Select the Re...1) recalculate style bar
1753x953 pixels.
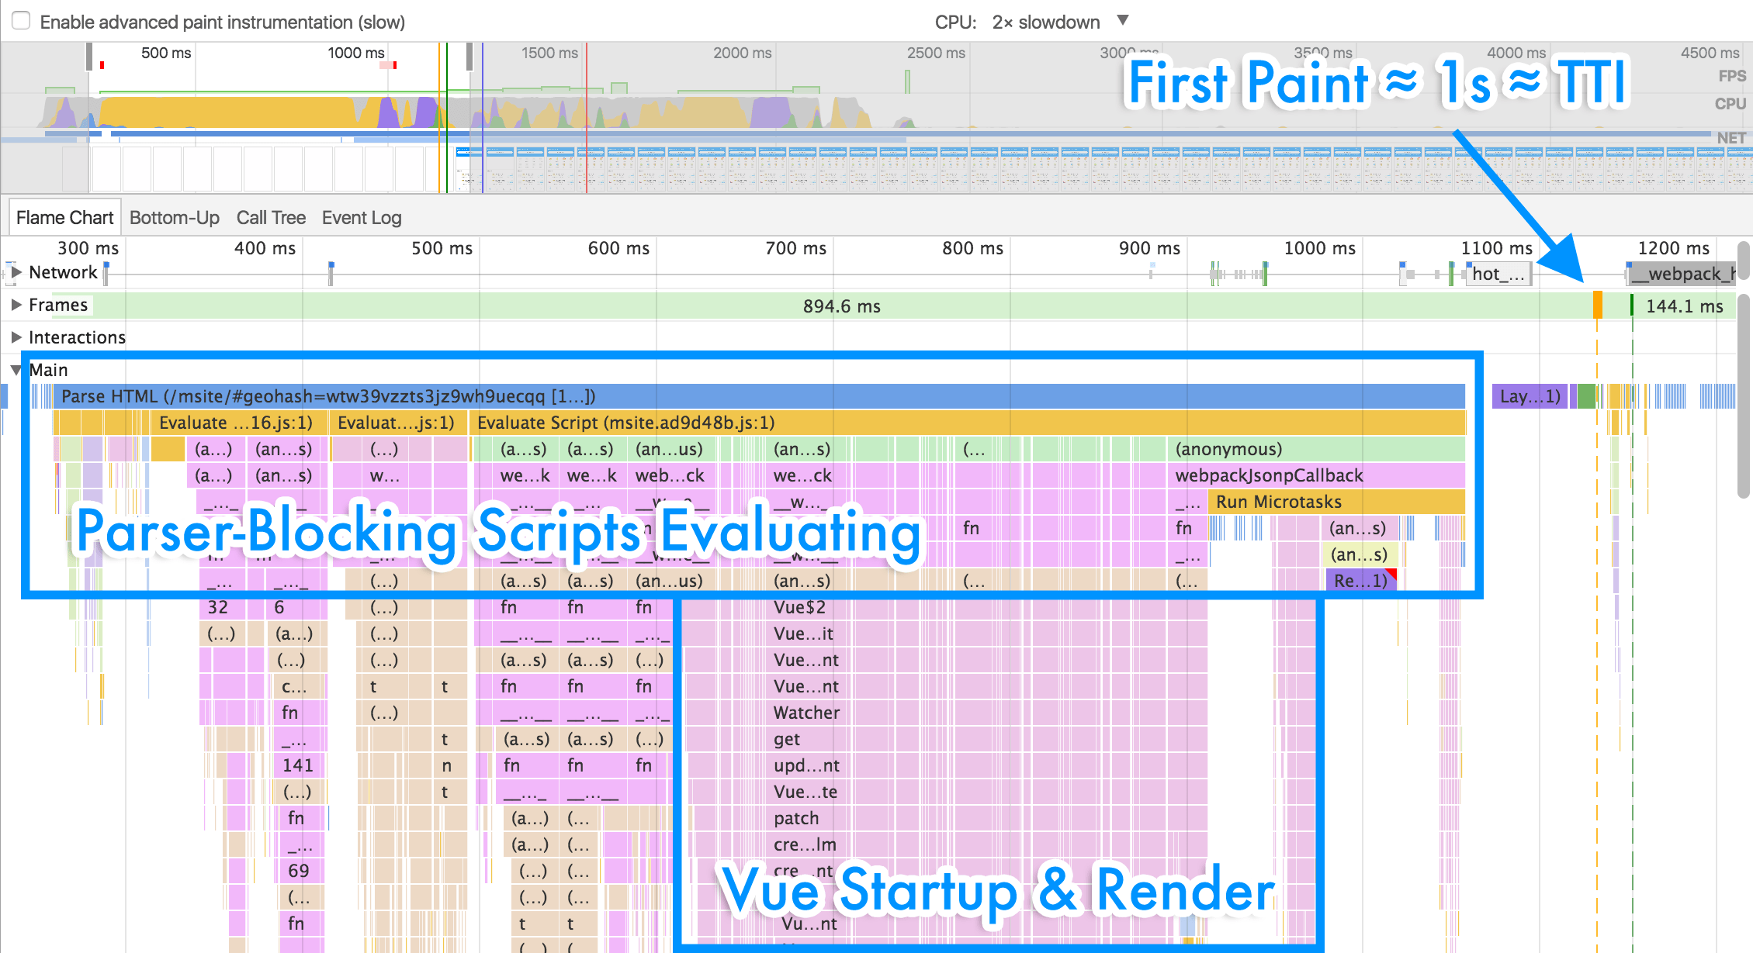click(1361, 581)
